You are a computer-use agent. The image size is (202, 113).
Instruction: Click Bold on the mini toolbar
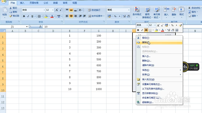point(138,30)
